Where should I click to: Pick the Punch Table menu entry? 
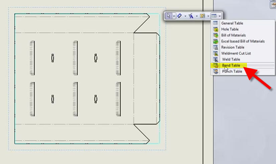tap(232, 71)
